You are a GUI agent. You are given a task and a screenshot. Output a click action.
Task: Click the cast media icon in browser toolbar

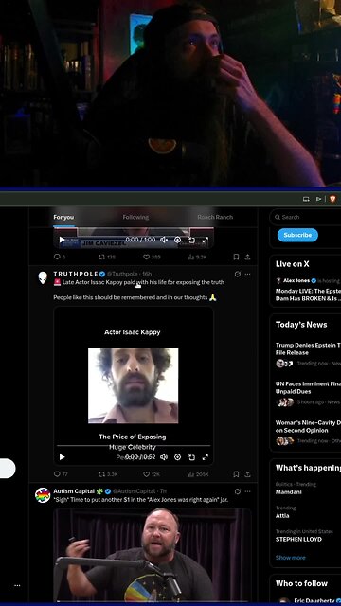306,199
